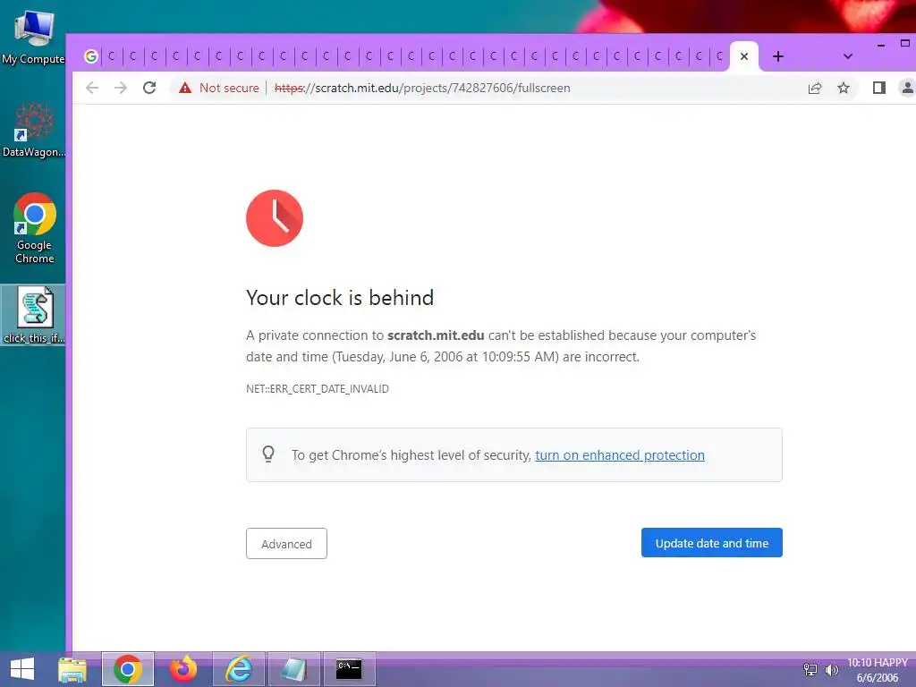The height and width of the screenshot is (687, 916).
Task: Launch Firefox from taskbar
Action: 182,669
